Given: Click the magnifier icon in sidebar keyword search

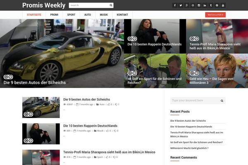Looking at the screenshot, I should 222,101.
